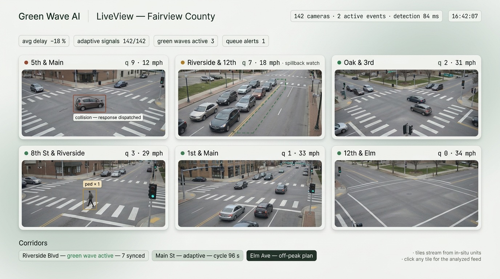Click the green status dot for 12th & Elm
The width and height of the screenshot is (500, 279).
pyautogui.click(x=339, y=153)
